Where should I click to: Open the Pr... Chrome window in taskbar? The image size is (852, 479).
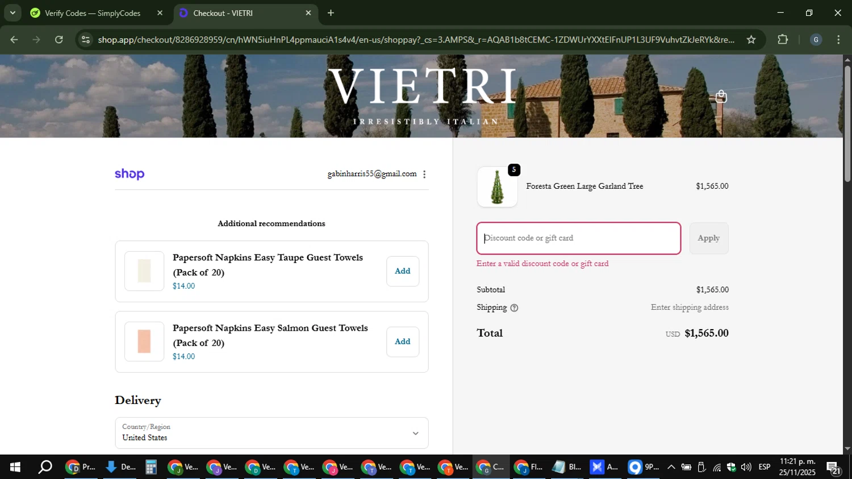[81, 467]
